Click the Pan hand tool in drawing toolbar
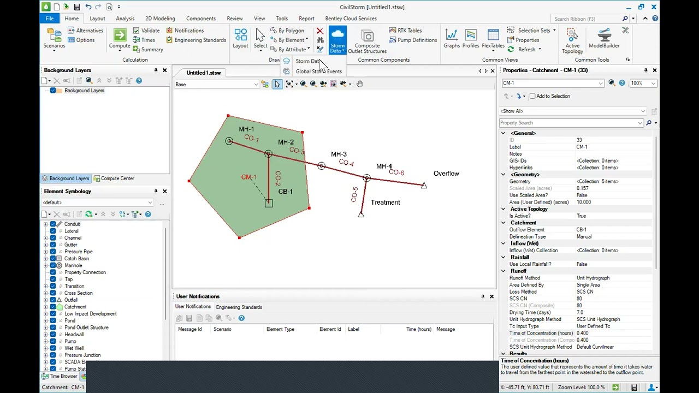Screen dimensions: 699x393 pyautogui.click(x=359, y=84)
